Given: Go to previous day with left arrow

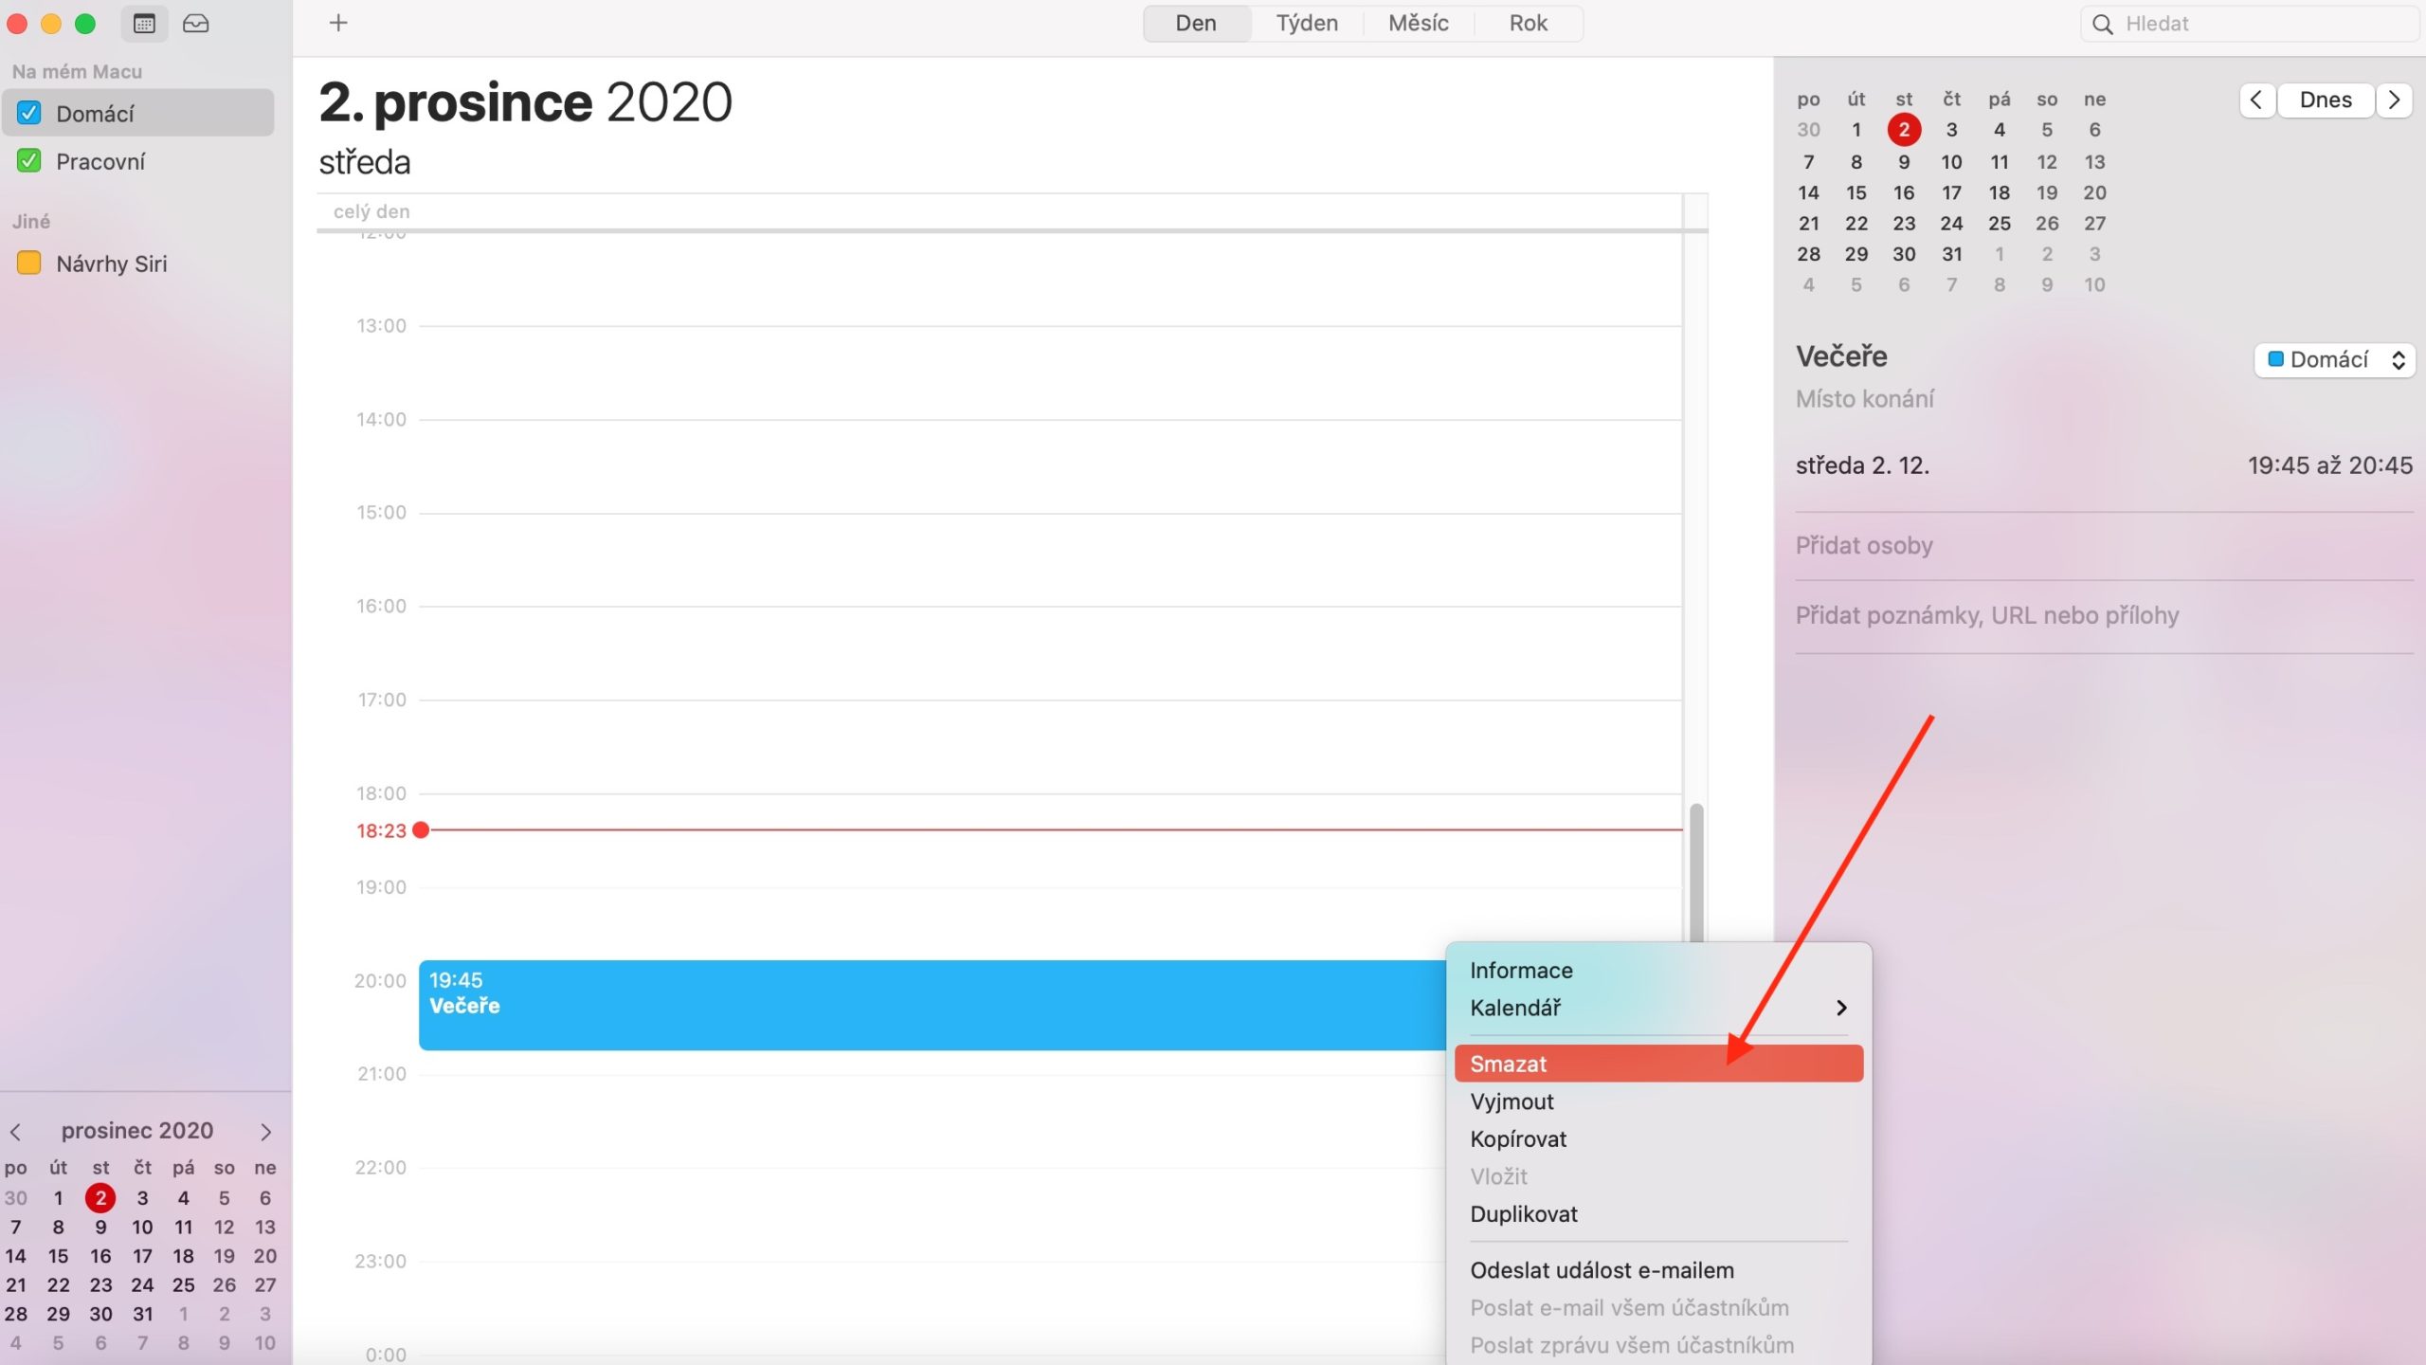Looking at the screenshot, I should 2256,100.
